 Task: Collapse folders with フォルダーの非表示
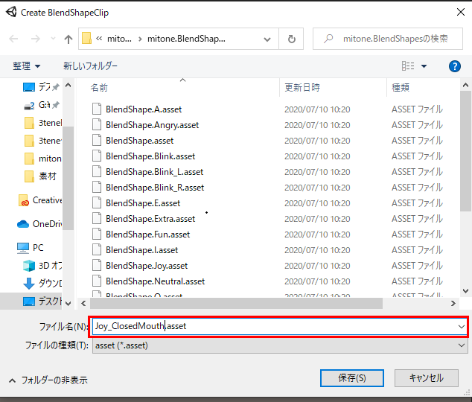[48, 380]
